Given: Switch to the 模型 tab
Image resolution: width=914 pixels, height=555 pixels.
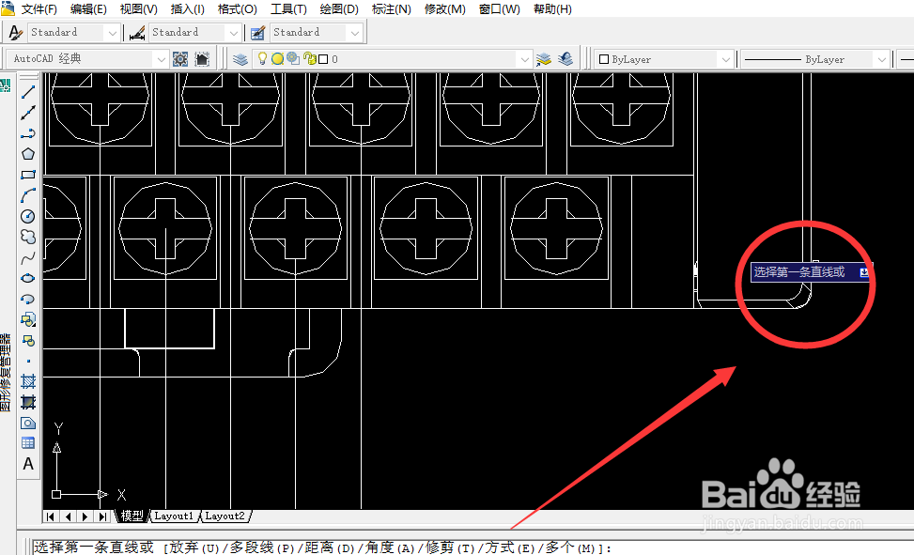Looking at the screenshot, I should point(132,516).
